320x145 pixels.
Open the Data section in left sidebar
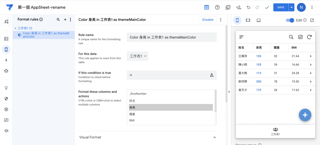point(6,39)
